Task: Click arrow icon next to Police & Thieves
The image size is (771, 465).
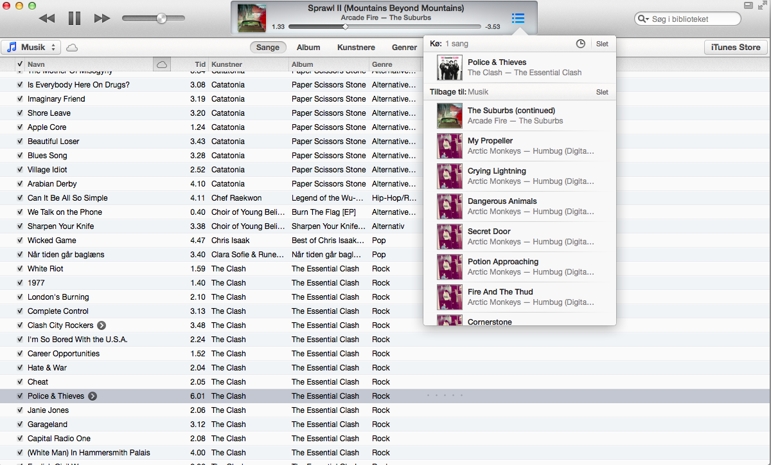Action: [93, 396]
